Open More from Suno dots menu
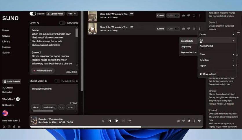This screenshot has width=242, height=140. tap(20, 121)
